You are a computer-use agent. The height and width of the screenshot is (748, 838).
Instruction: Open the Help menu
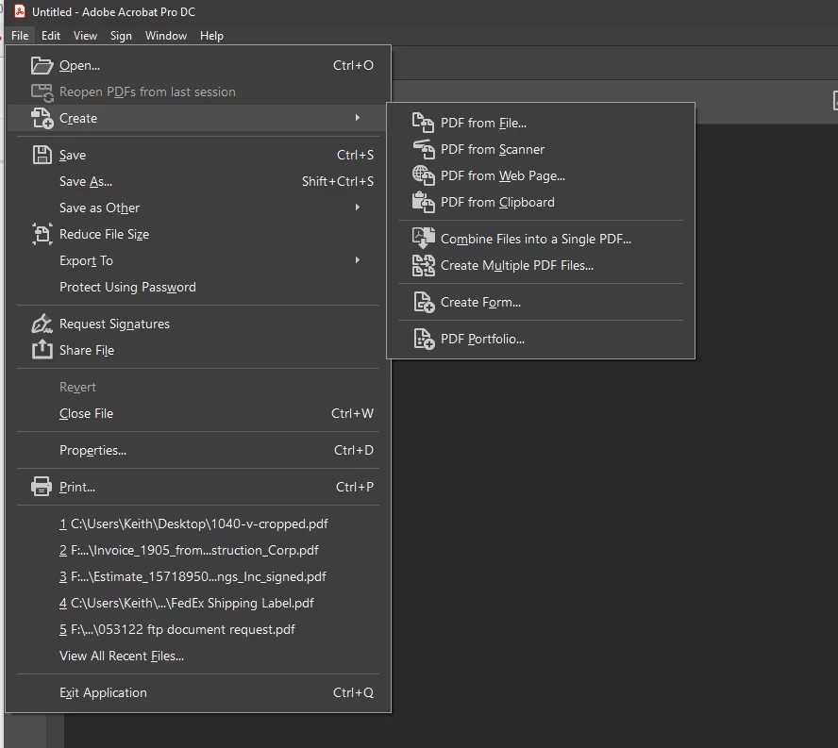coord(211,36)
